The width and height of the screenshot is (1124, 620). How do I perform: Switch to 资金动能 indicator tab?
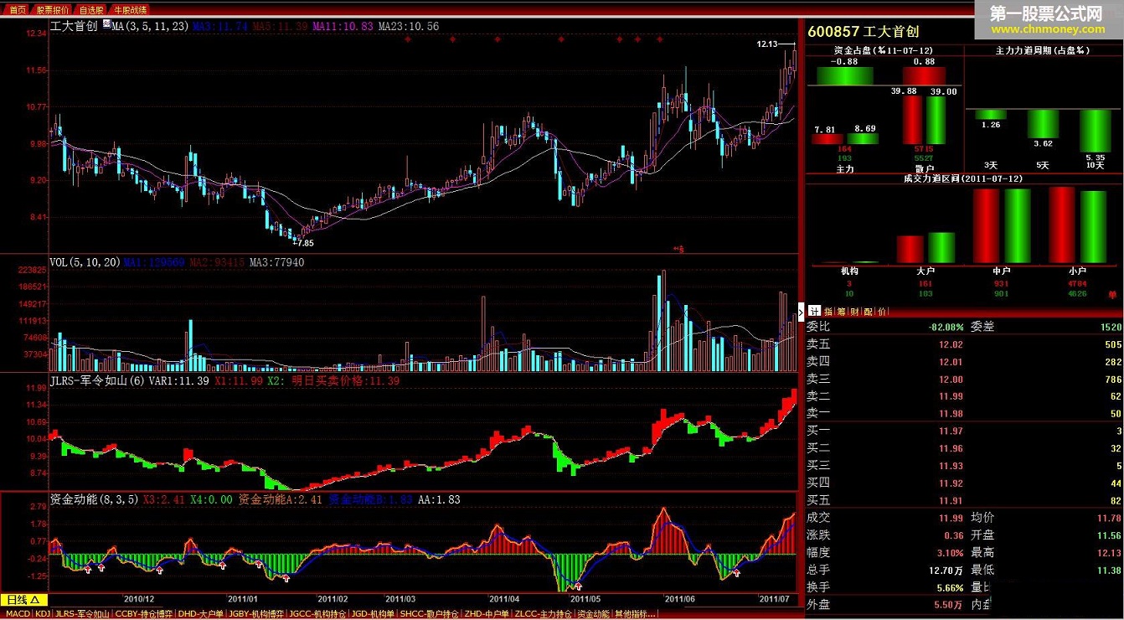click(x=594, y=614)
